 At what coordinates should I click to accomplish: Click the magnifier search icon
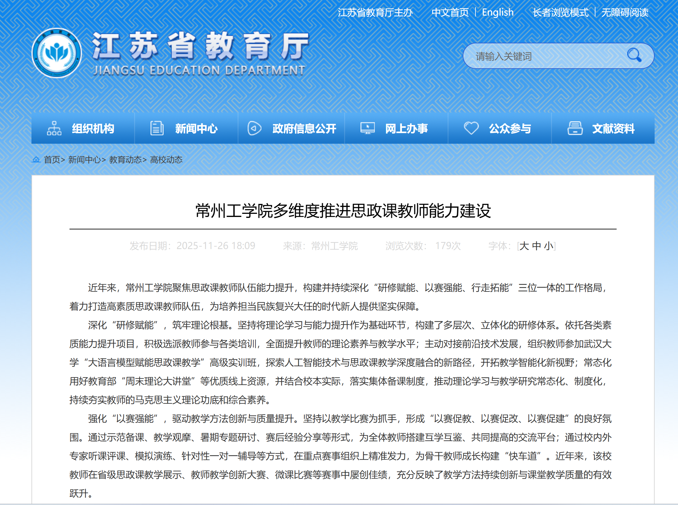pos(634,55)
